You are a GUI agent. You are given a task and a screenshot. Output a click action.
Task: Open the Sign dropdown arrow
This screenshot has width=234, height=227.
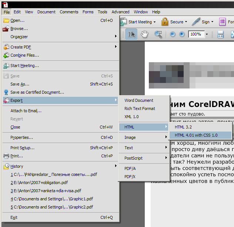[212, 22]
